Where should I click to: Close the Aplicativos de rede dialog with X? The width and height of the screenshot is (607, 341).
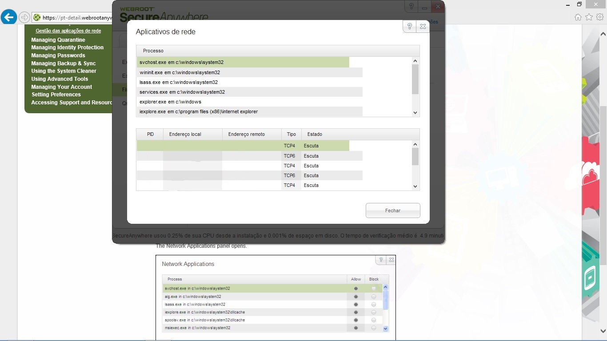423,27
